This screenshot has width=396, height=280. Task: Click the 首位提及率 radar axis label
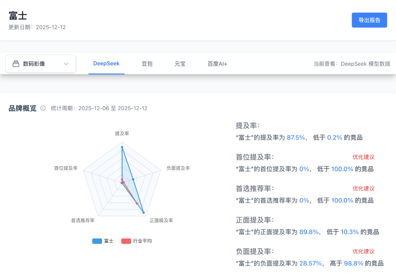pos(66,168)
